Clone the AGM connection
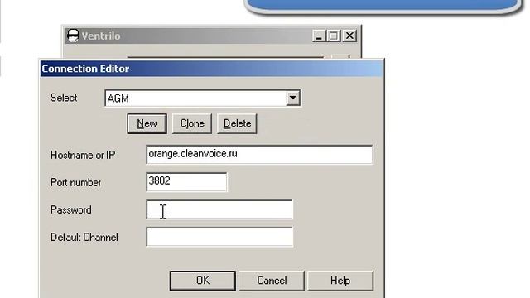This screenshot has height=298, width=530. coord(192,123)
